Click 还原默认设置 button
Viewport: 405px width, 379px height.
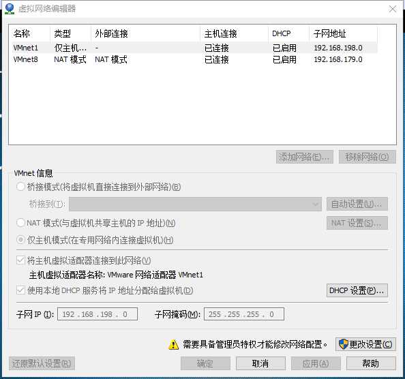(x=42, y=363)
